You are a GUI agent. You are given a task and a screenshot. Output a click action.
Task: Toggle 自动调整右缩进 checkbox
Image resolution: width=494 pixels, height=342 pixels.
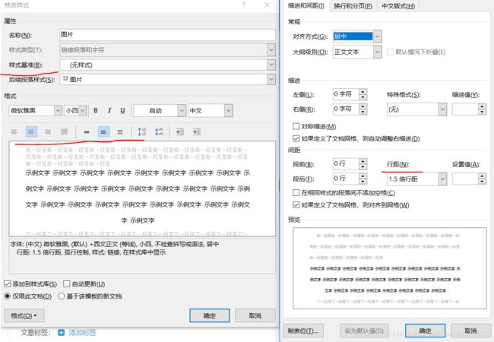point(296,138)
